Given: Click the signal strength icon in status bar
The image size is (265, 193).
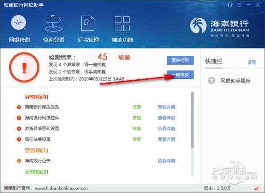Looking at the screenshot, I should [256, 188].
